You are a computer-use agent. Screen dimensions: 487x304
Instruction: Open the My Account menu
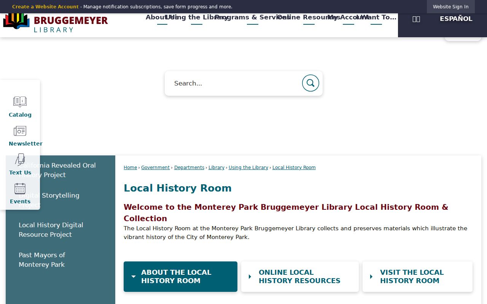coord(349,17)
